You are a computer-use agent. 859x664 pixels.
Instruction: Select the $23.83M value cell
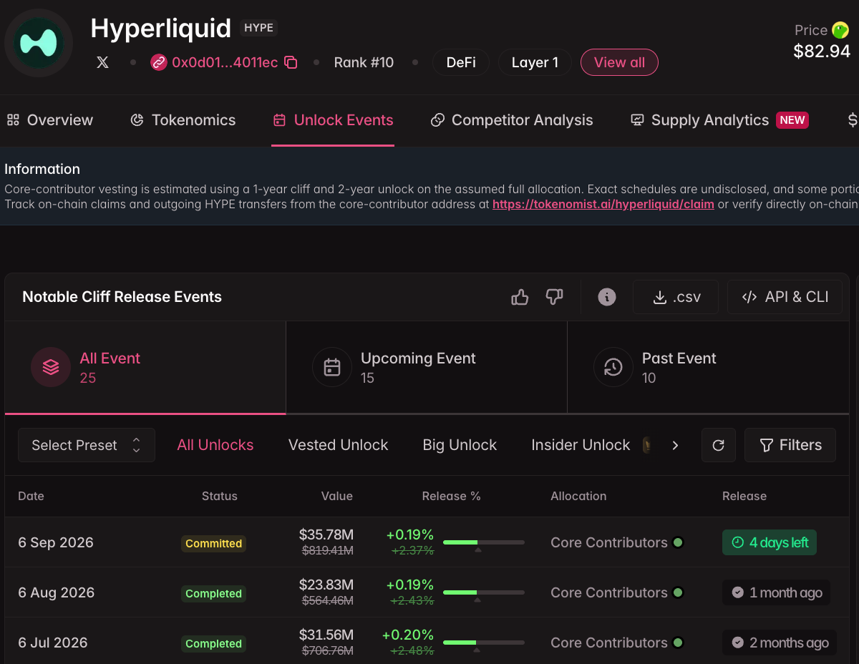pyautogui.click(x=326, y=585)
